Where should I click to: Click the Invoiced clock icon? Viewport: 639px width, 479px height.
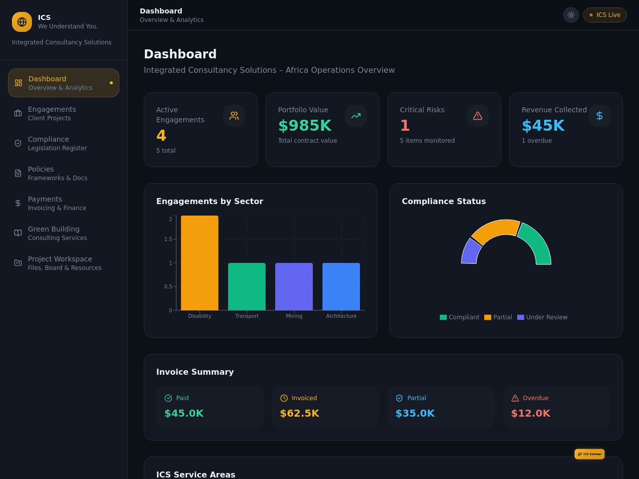click(284, 398)
